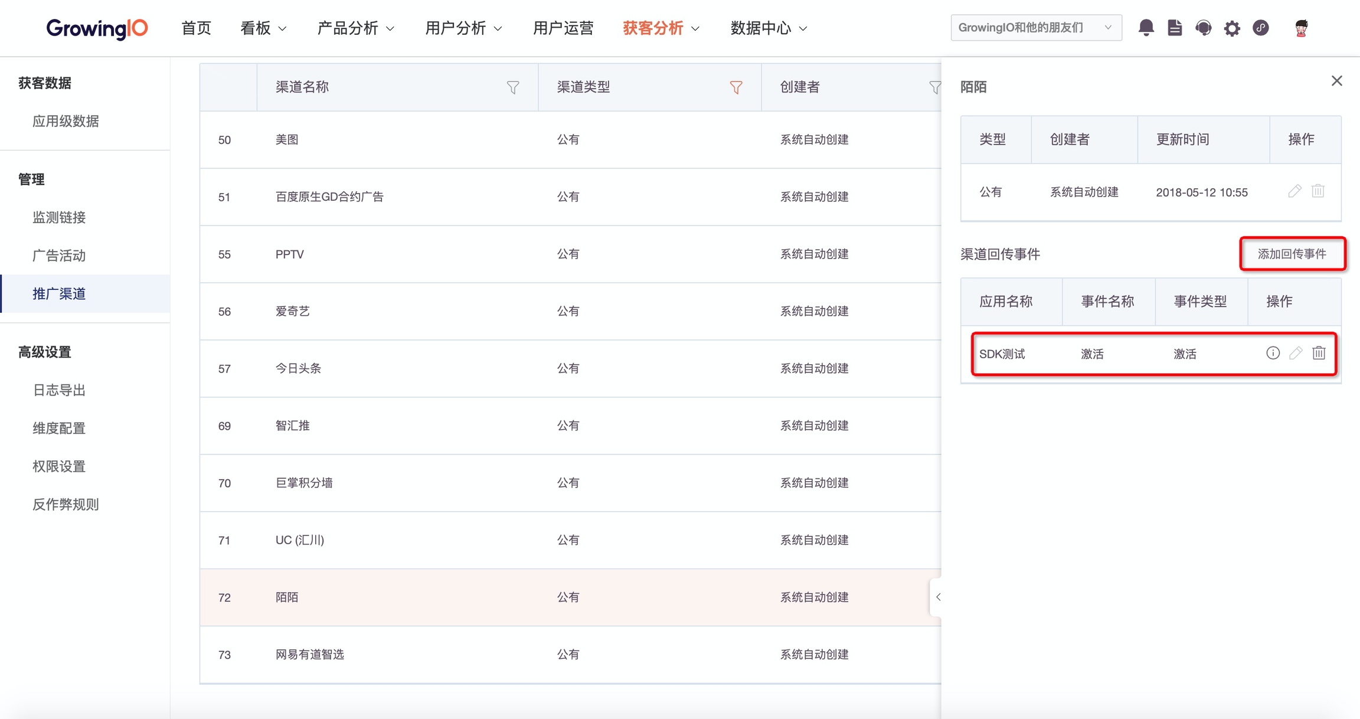1360x719 pixels.
Task: Delete the 陌陌 channel entry
Action: 1318,191
